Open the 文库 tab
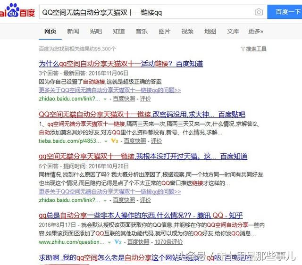This screenshot has width=302, height=265. 233,31
